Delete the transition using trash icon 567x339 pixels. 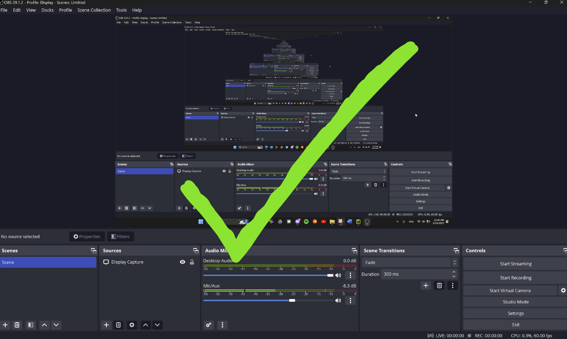439,285
